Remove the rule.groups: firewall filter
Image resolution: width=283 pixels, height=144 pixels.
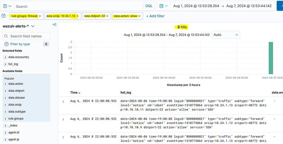tap(40, 16)
